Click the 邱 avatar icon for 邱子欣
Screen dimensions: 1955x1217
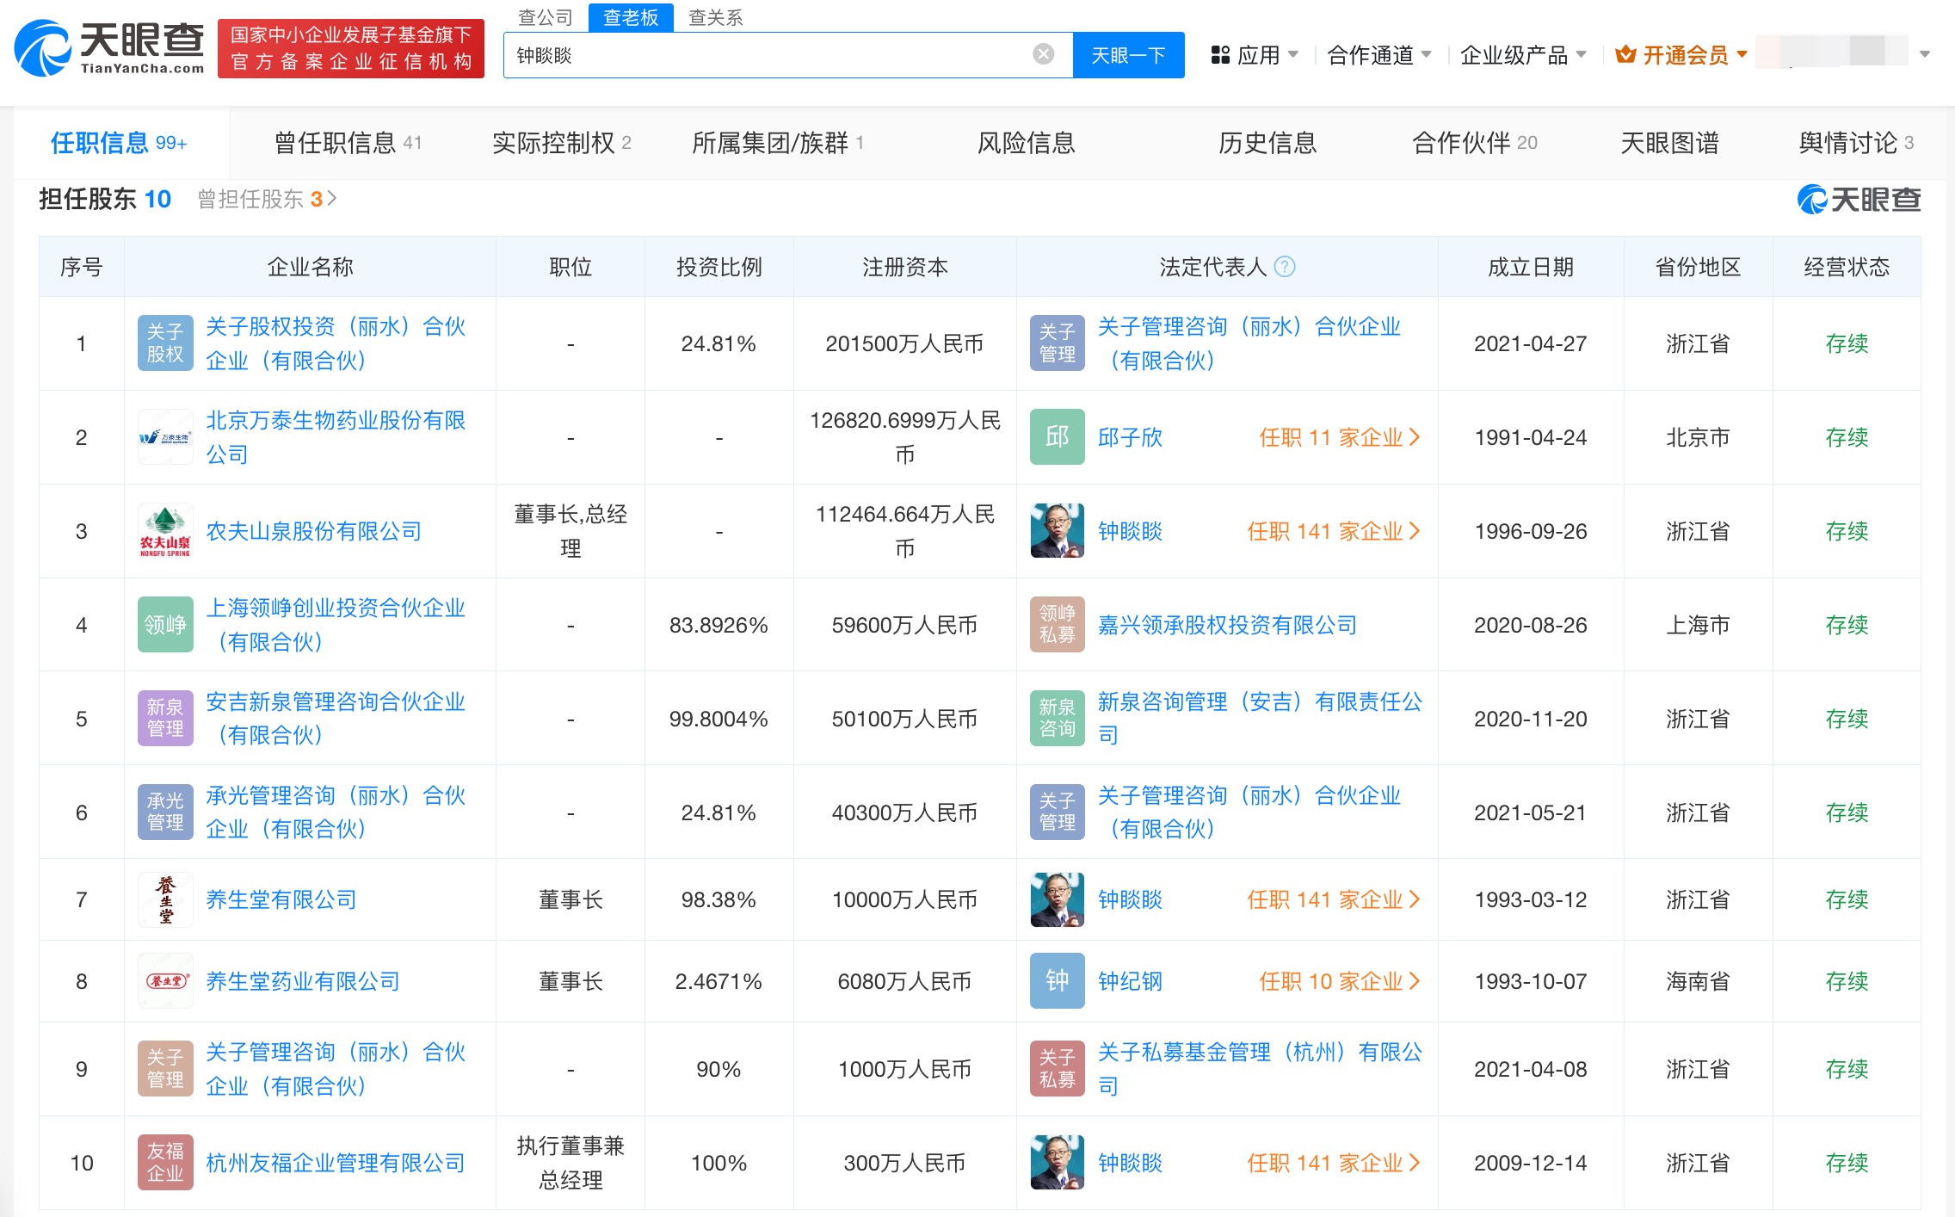click(1057, 437)
